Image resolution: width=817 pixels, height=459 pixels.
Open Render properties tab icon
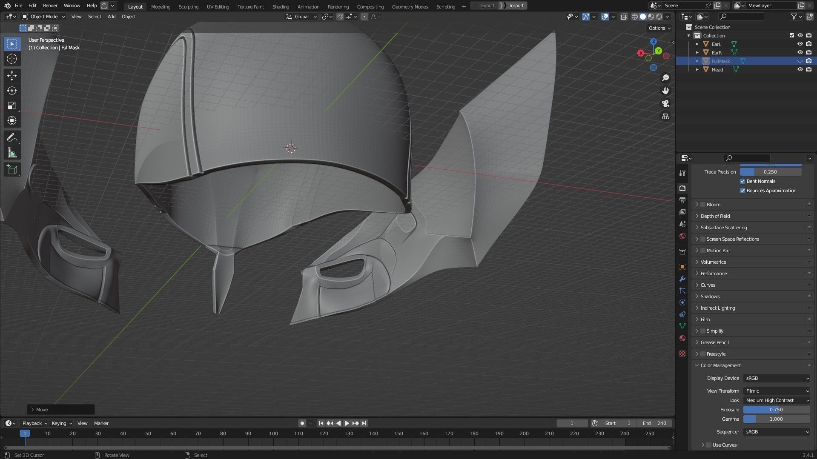pos(682,188)
